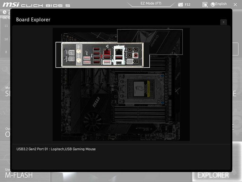Viewport: 242px width, 182px height.
Task: Click the F12 screenshot camera icon
Action: pos(180,5)
